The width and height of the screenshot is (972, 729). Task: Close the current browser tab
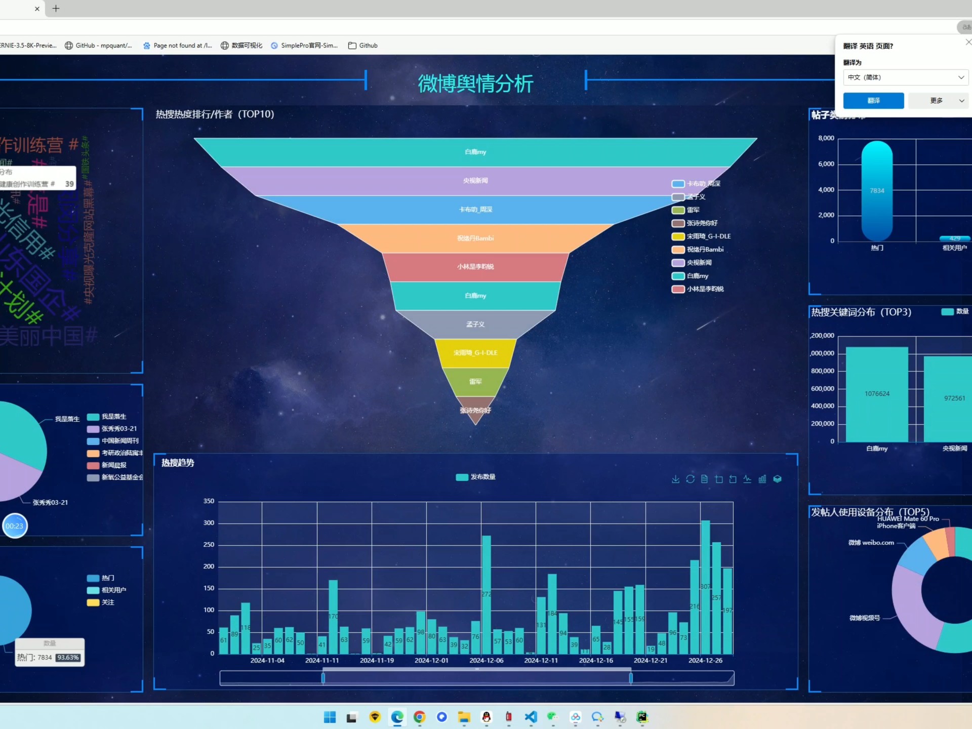pos(37,9)
